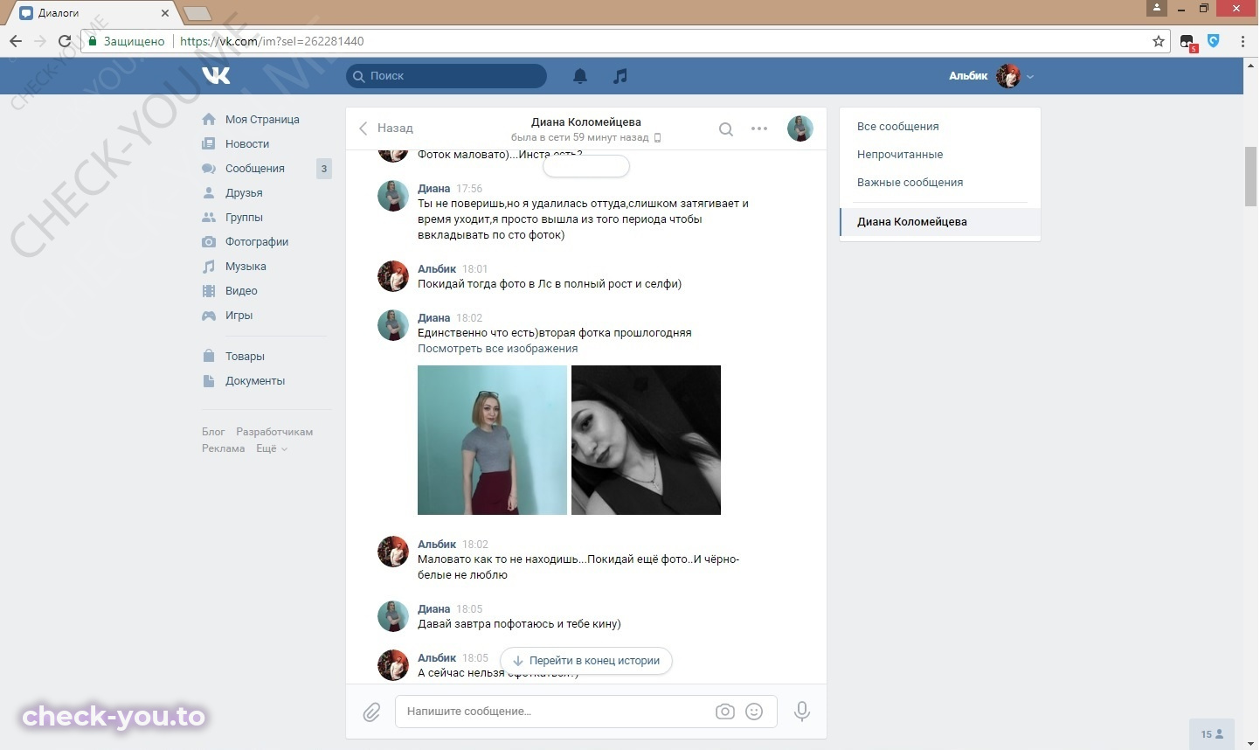Open the music note icon in header
Screen dimensions: 1260x750
click(x=620, y=76)
